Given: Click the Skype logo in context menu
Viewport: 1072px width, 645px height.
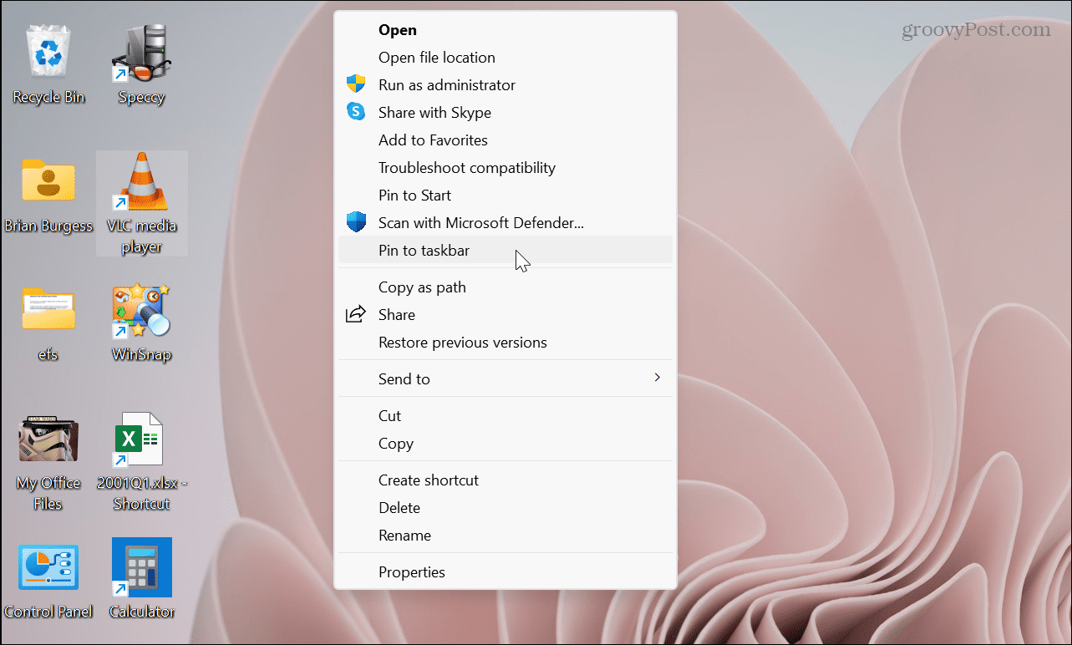Looking at the screenshot, I should 356,112.
